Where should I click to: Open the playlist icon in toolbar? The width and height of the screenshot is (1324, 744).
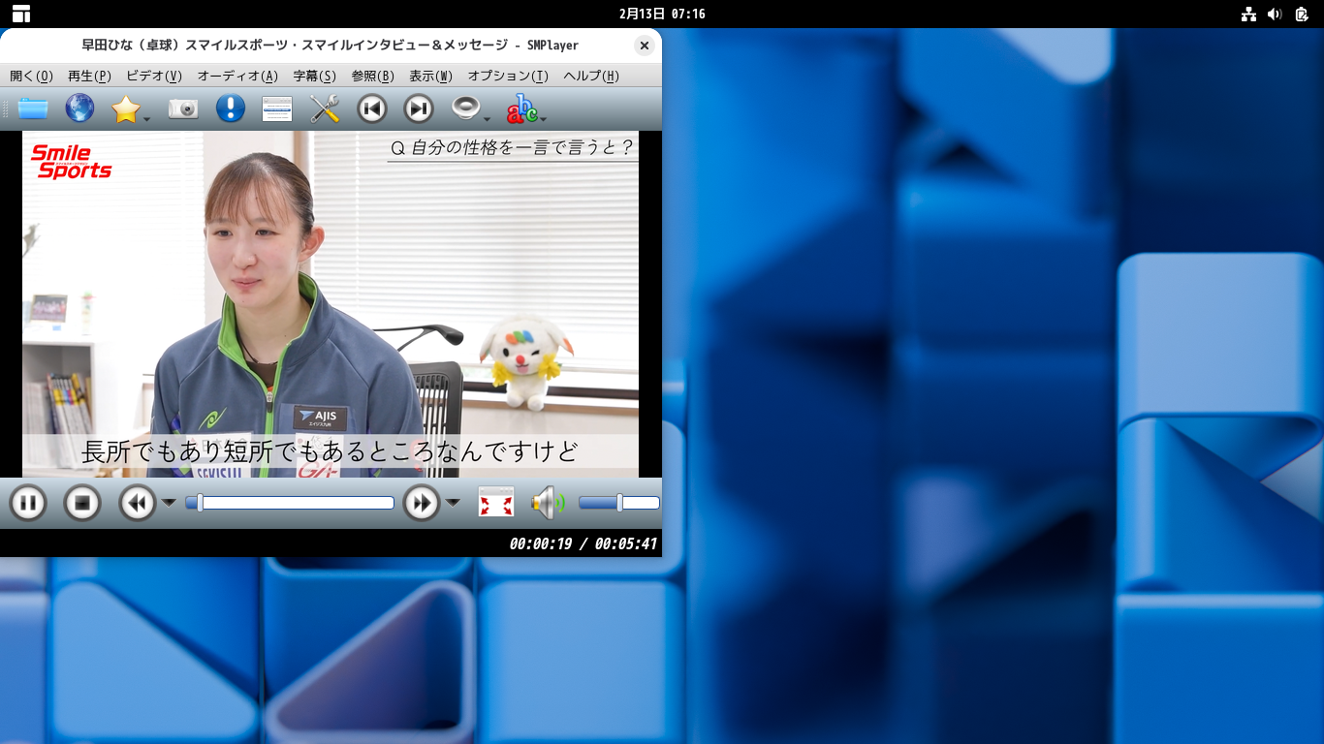pyautogui.click(x=277, y=108)
